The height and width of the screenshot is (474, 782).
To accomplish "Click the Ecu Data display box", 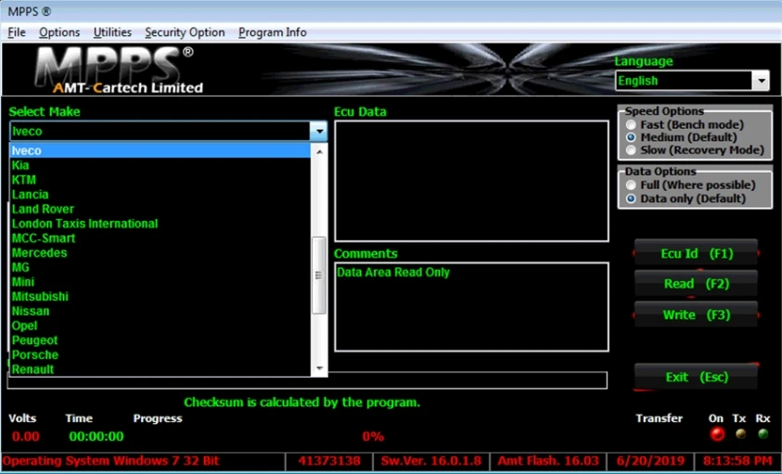I will pos(471,181).
